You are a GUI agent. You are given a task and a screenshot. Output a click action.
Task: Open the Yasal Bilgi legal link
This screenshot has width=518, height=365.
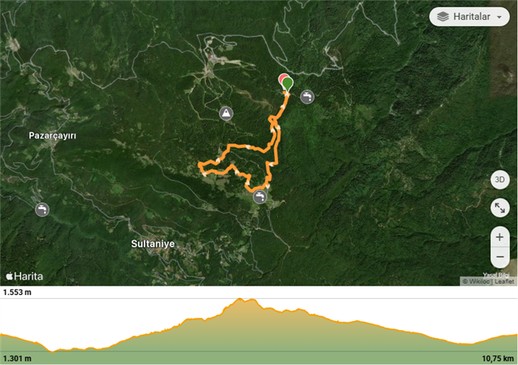click(x=496, y=275)
